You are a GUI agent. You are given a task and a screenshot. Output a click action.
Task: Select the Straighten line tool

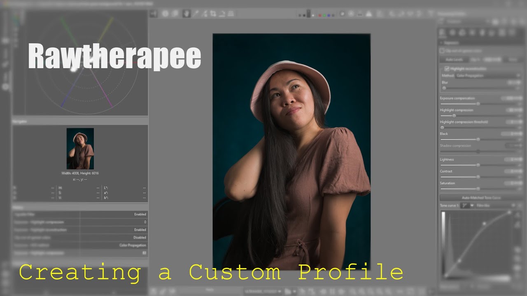point(222,14)
